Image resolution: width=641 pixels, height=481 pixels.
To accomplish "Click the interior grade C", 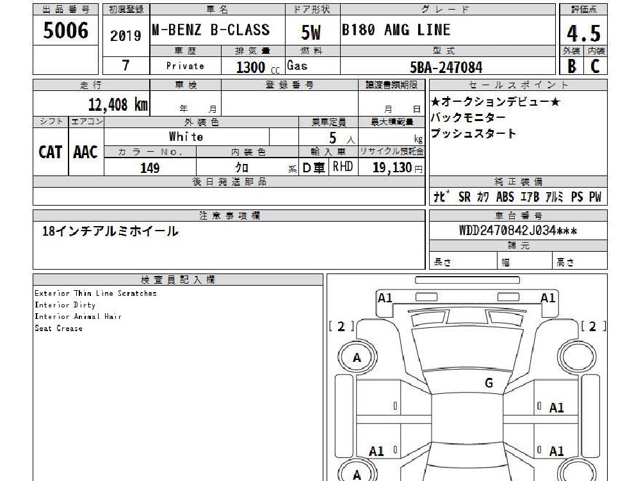I will 596,66.
